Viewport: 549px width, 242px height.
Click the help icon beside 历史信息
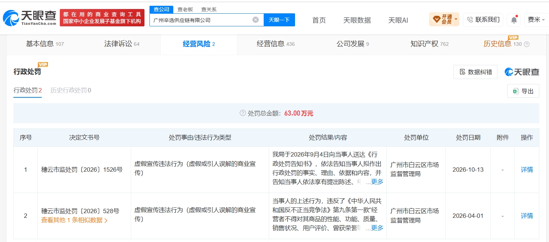tap(527, 44)
